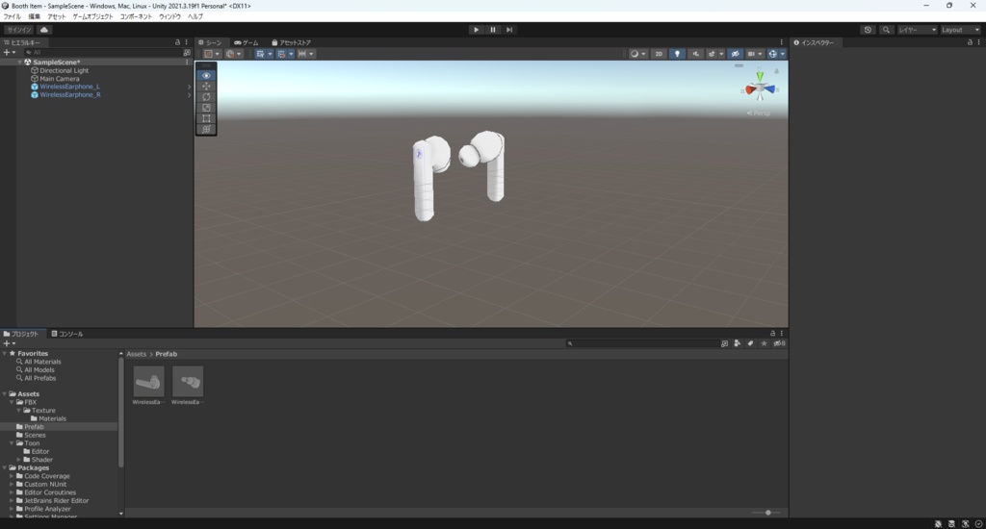Click the search-by-label tag icon
This screenshot has height=529, width=986.
coord(750,343)
